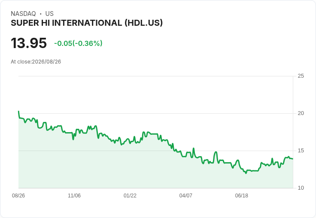
Task: Click the -0.05(-0.36%) price change text
Action: (x=78, y=43)
